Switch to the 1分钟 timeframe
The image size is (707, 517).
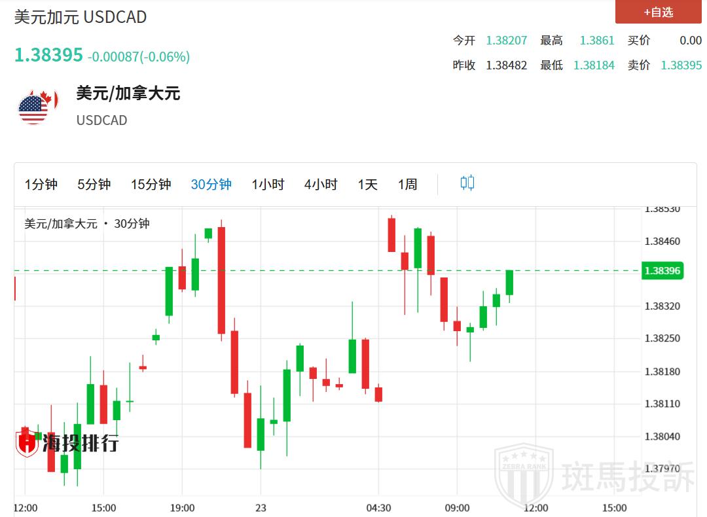point(41,185)
